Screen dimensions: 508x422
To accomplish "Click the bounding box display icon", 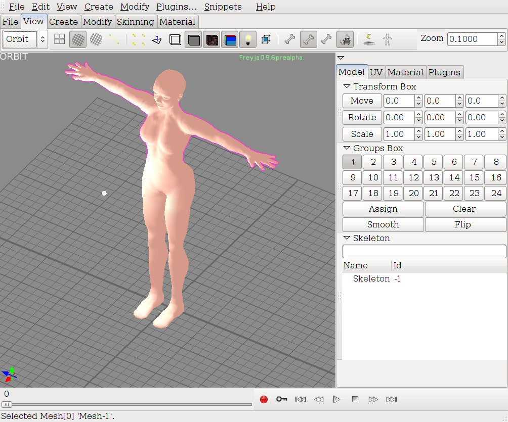I will click(x=266, y=39).
